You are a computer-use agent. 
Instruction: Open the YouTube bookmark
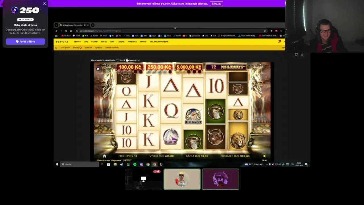click(x=66, y=36)
